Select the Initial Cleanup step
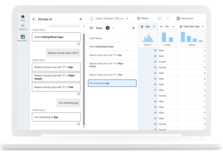This screenshot has height=161, width=223. [x=112, y=38]
